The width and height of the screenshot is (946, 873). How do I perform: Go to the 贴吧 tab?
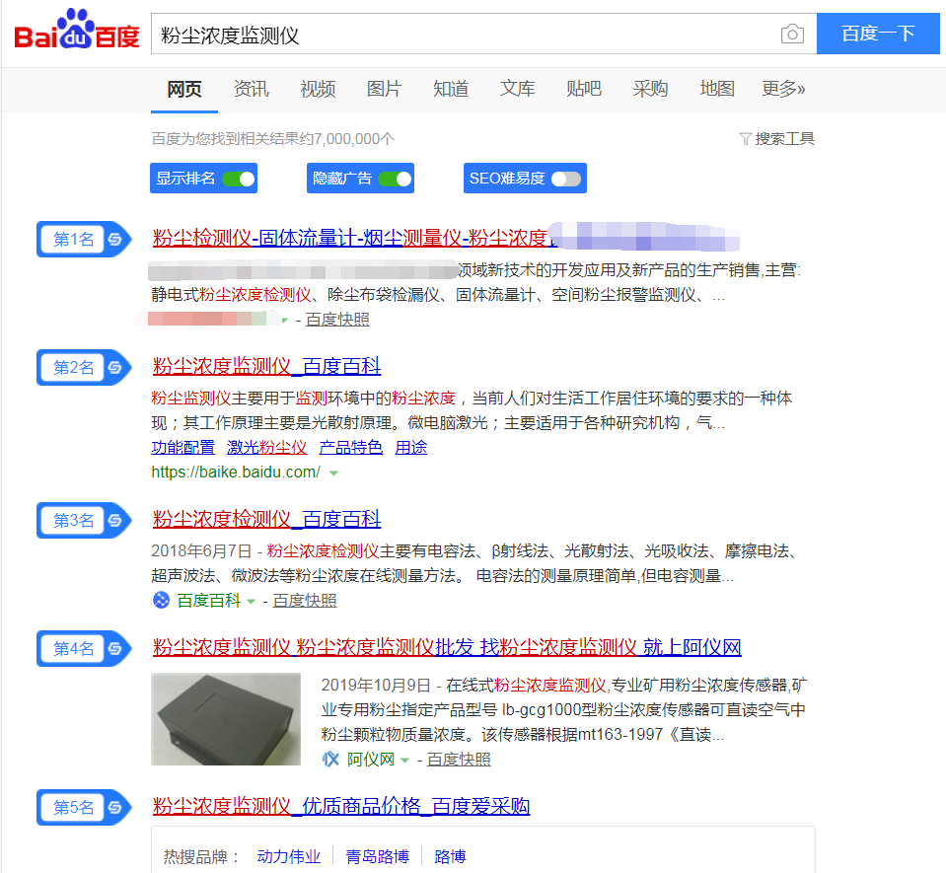584,89
